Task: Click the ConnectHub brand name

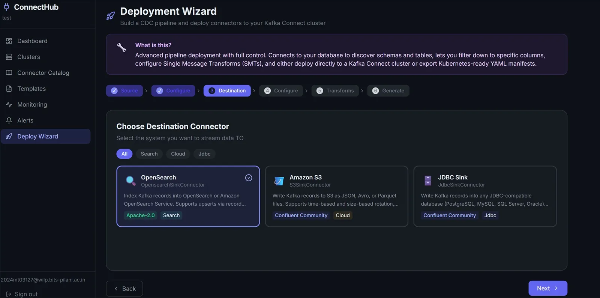Action: point(36,7)
